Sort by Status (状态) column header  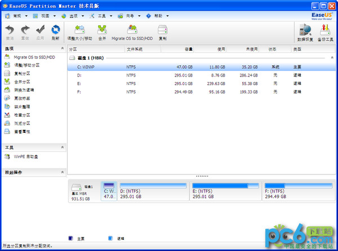(275, 49)
